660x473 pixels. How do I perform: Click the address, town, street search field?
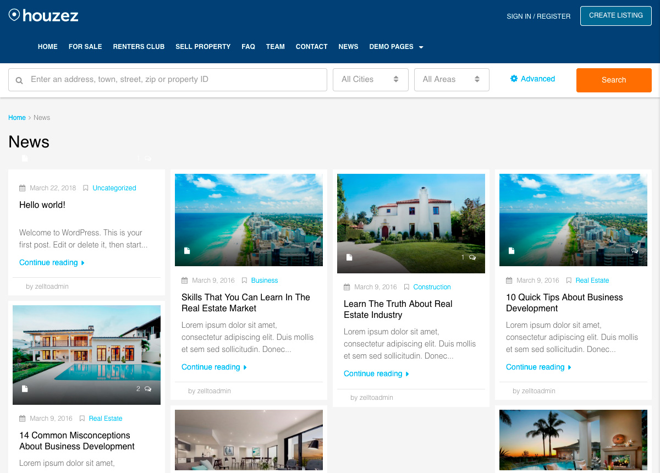click(x=168, y=79)
